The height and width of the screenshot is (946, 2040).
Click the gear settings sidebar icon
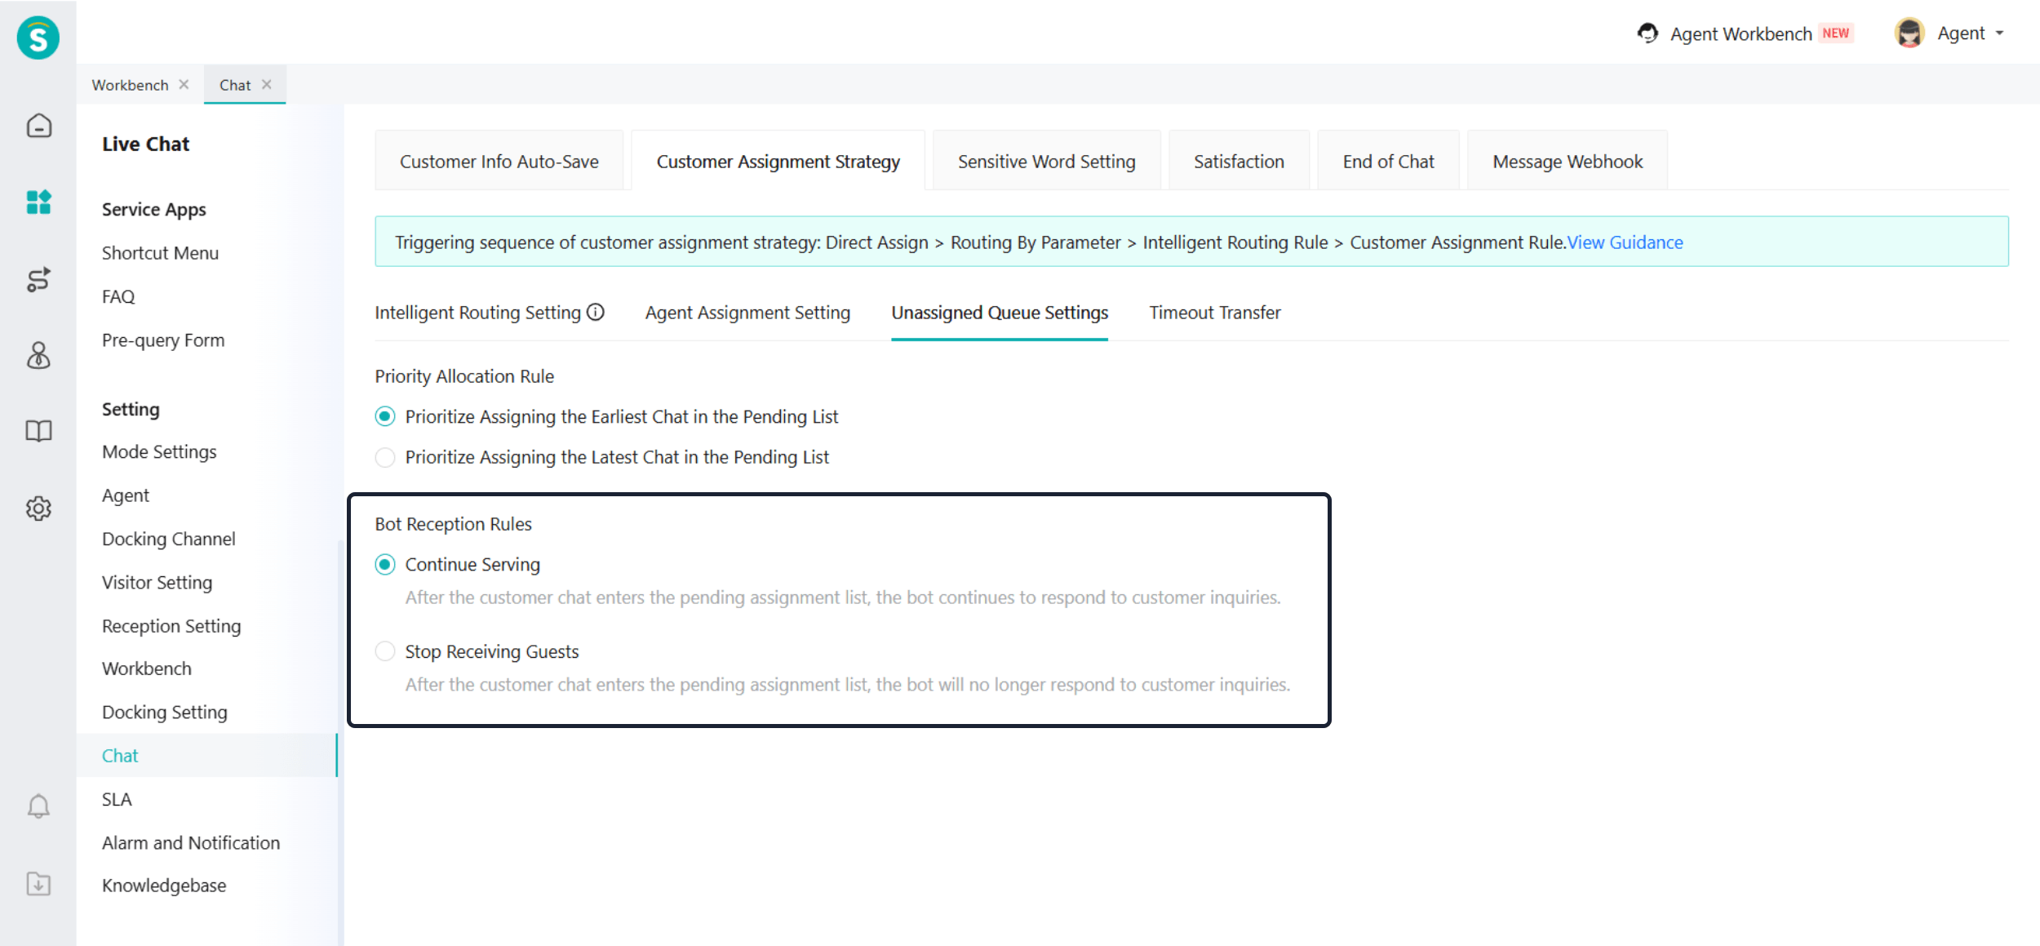click(38, 509)
